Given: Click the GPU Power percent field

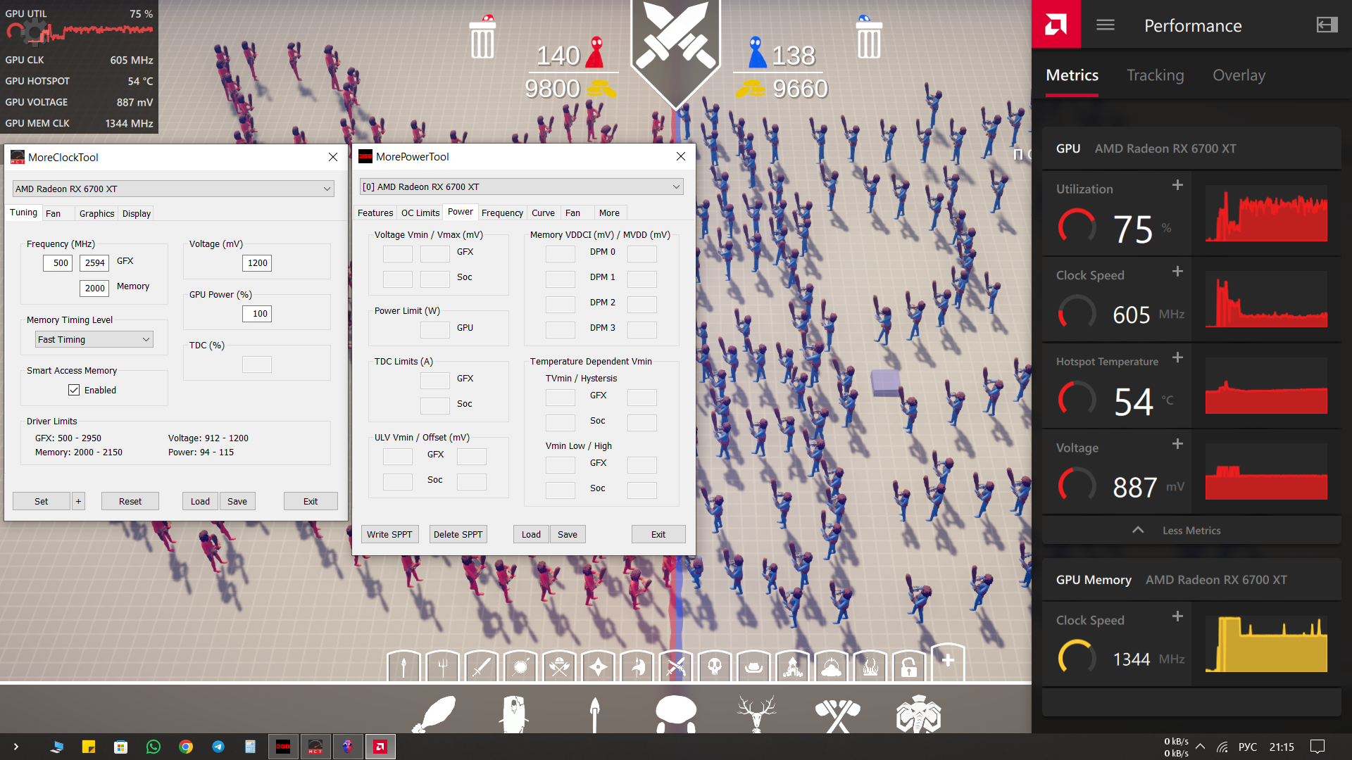Looking at the screenshot, I should (257, 314).
